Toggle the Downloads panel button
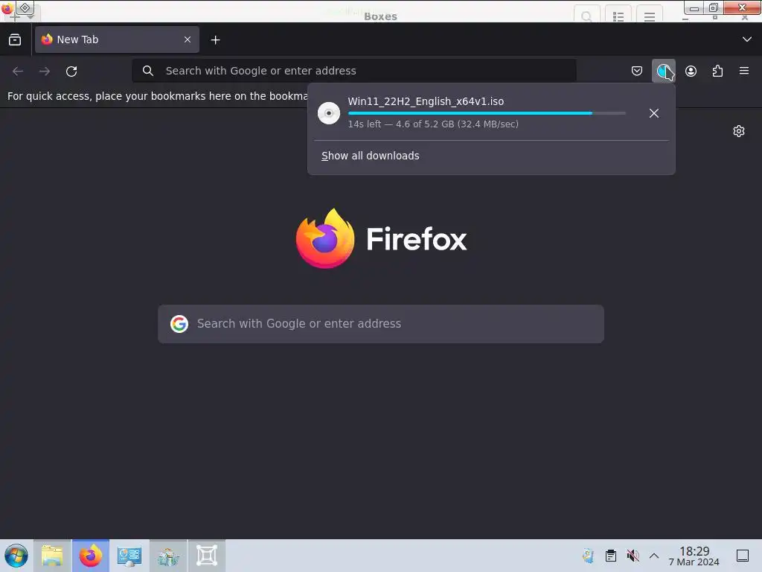Viewport: 762px width, 572px height. click(x=663, y=71)
